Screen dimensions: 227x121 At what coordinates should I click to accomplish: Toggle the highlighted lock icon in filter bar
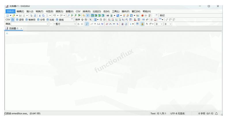pos(142,24)
